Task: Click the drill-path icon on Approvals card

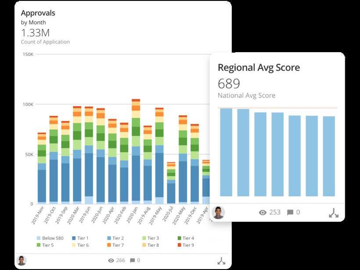Action: (221, 260)
